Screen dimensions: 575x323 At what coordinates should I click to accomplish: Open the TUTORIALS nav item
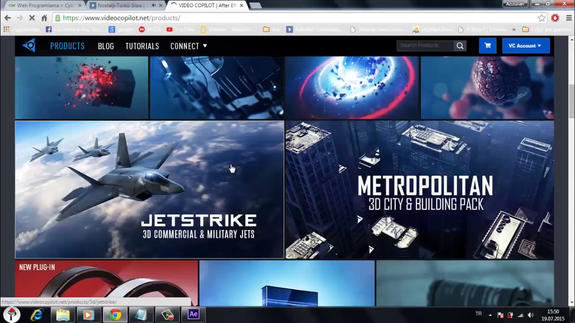[x=142, y=46]
